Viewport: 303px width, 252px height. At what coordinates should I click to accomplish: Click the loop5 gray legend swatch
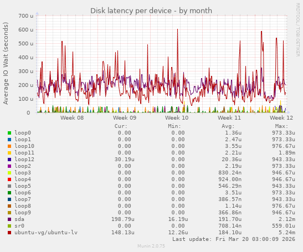9,186
